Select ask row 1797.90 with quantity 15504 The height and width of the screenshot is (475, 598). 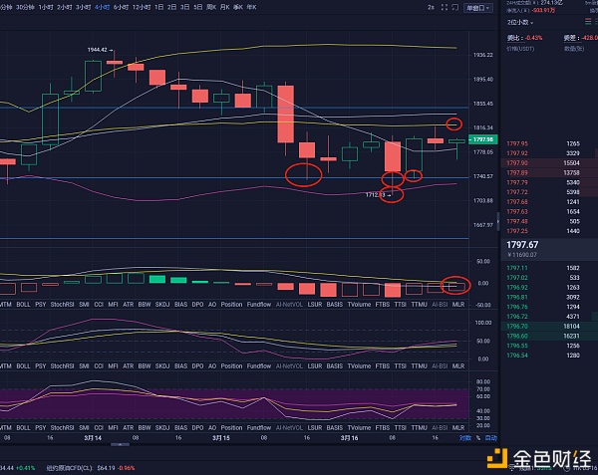click(549, 163)
